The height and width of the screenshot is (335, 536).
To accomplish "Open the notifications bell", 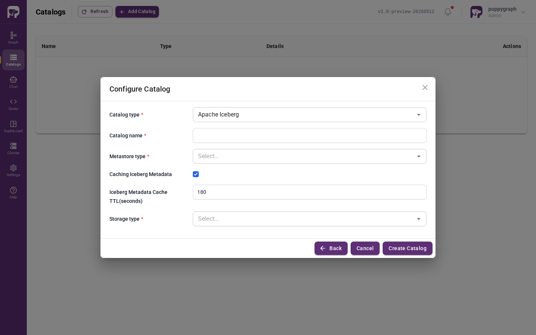I will (x=448, y=12).
